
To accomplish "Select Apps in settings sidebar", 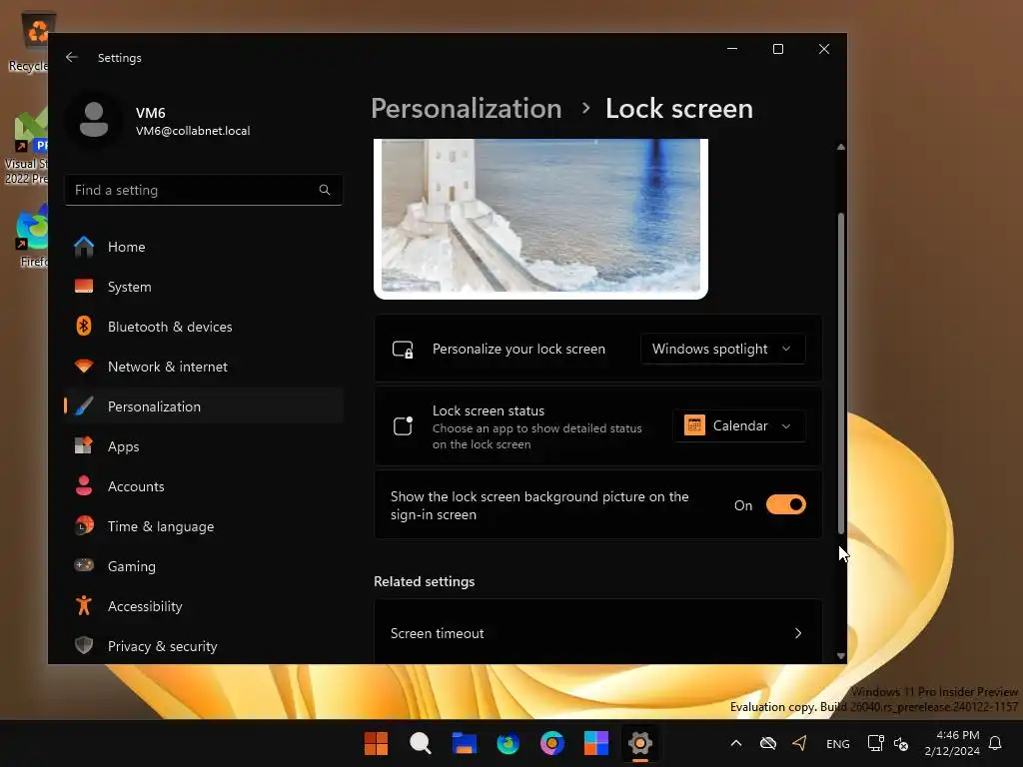I will [204, 446].
